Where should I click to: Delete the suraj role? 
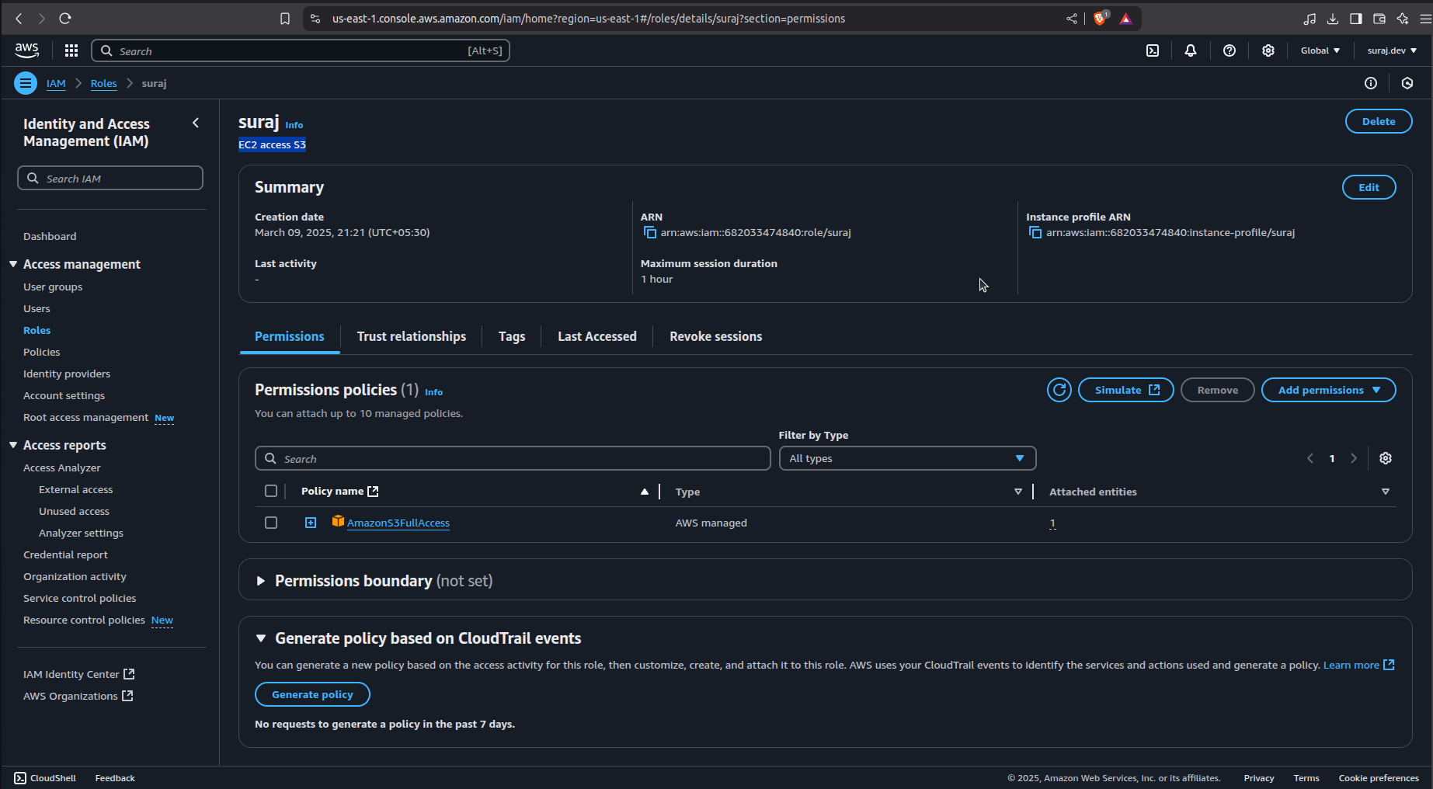click(x=1379, y=121)
